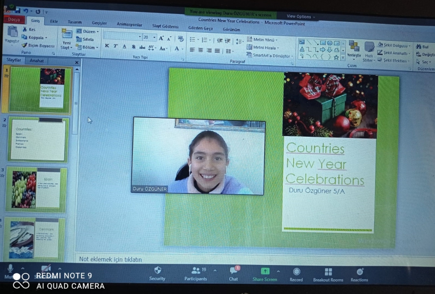The height and width of the screenshot is (294, 435).
Task: Toggle right text alignment
Action: point(209,51)
